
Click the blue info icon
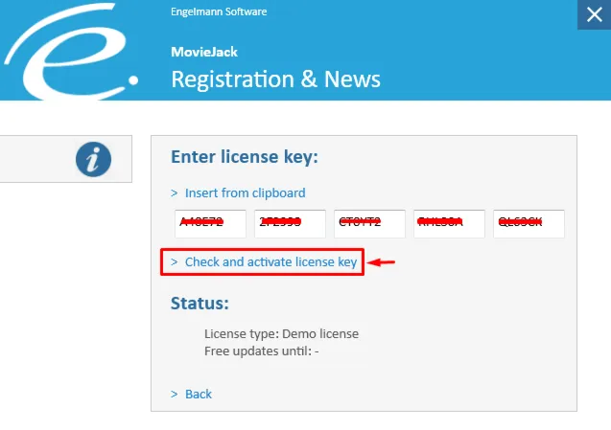point(94,159)
